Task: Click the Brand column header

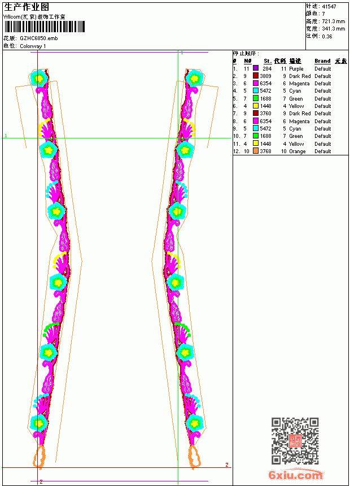Action: (322, 61)
